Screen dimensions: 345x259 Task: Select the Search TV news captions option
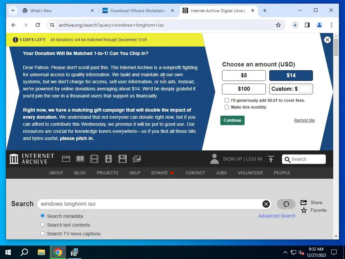[x=43, y=233]
